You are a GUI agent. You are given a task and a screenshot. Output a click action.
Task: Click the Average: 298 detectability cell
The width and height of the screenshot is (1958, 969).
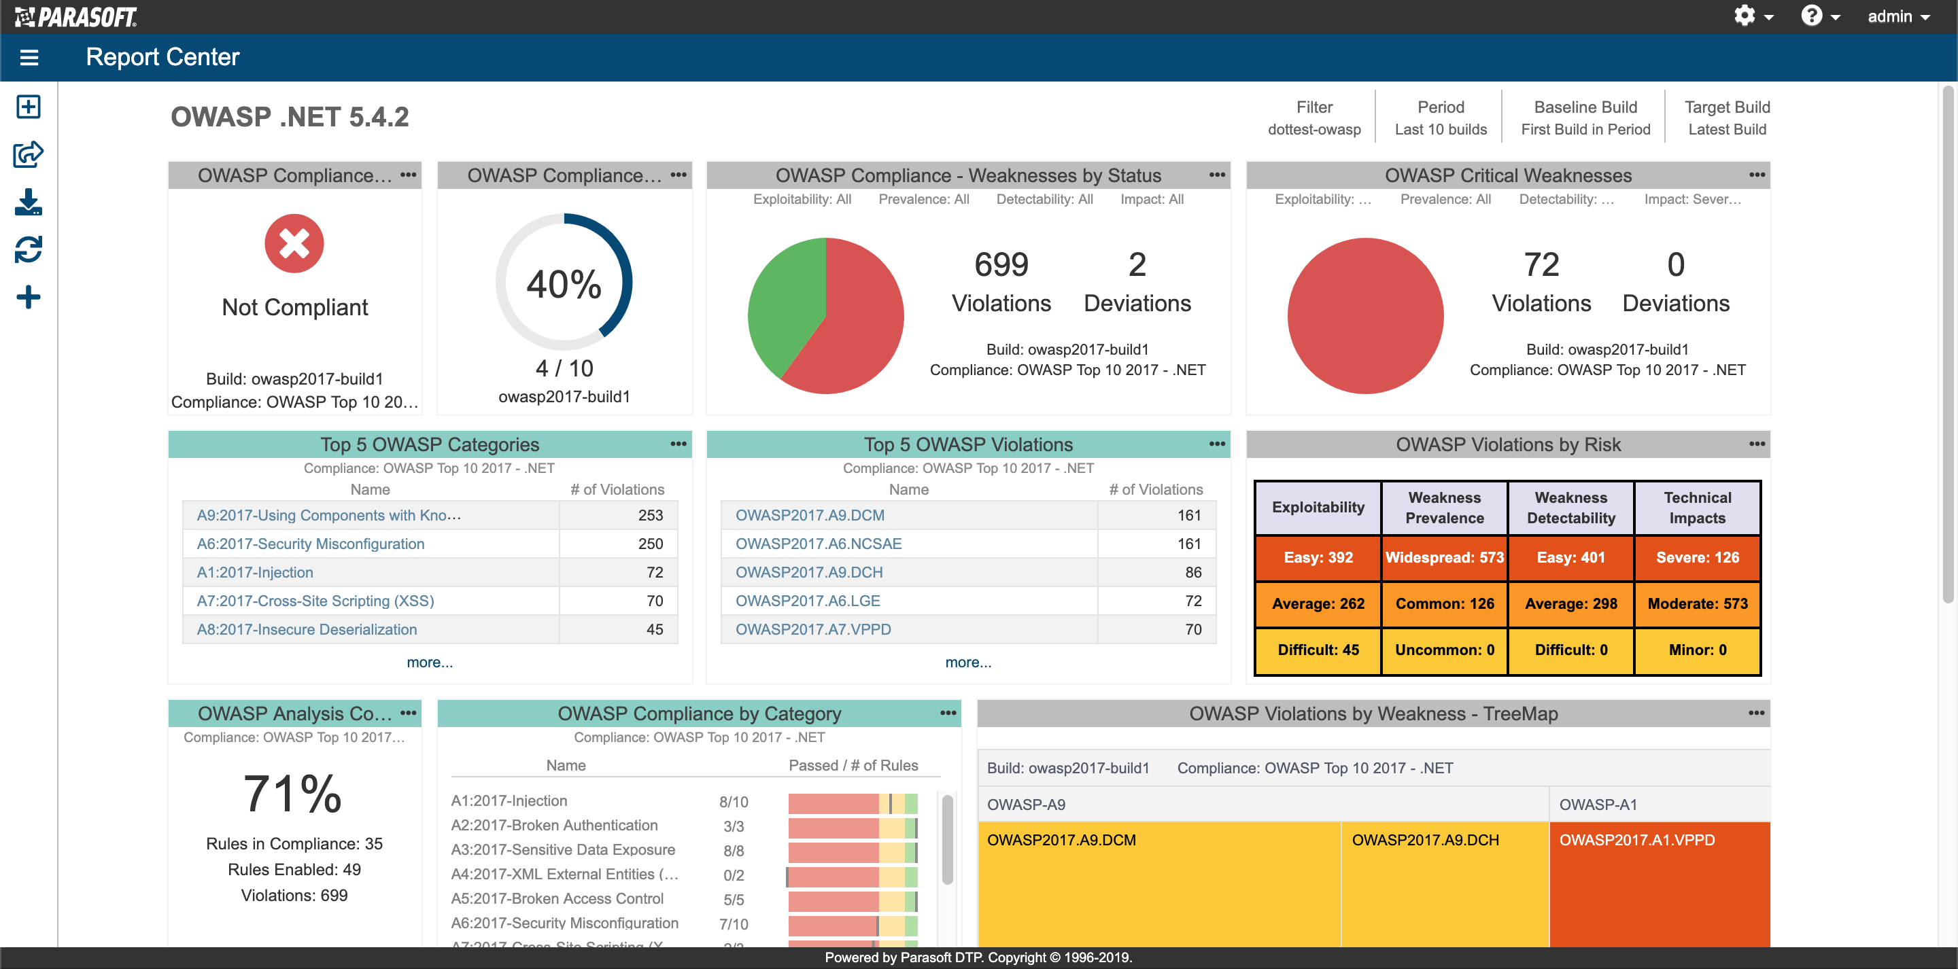(1571, 603)
